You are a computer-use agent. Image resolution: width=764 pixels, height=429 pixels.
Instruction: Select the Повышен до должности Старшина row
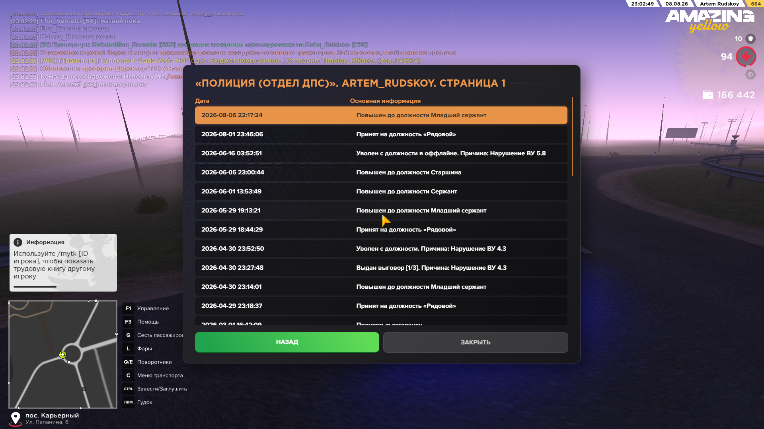(x=381, y=172)
